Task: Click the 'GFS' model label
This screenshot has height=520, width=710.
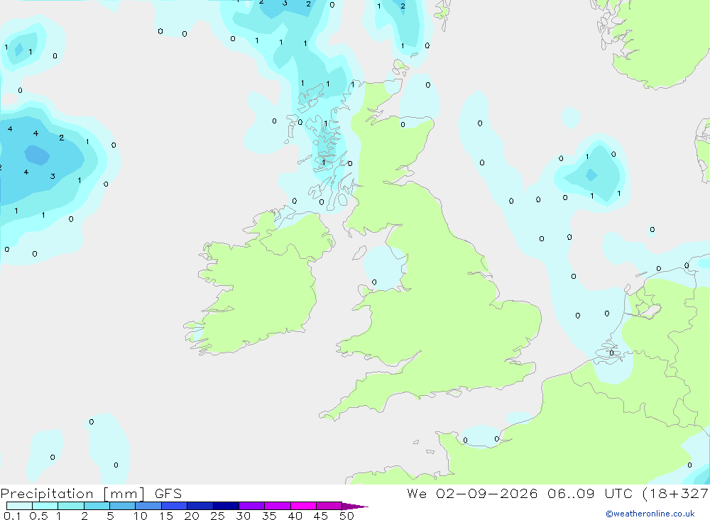Action: (168, 494)
